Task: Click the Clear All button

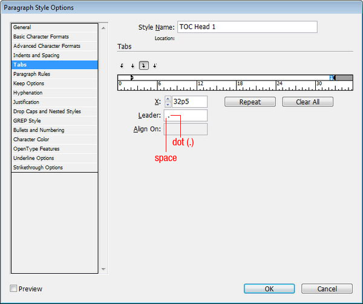Action: pyautogui.click(x=308, y=102)
